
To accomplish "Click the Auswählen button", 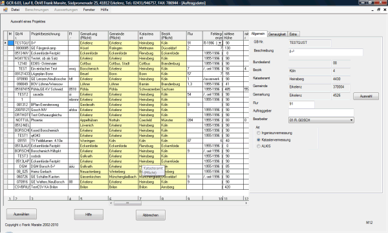I will [x=21, y=214].
